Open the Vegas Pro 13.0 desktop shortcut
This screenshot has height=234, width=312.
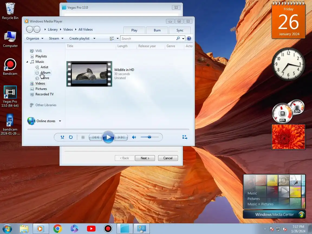(x=10, y=96)
